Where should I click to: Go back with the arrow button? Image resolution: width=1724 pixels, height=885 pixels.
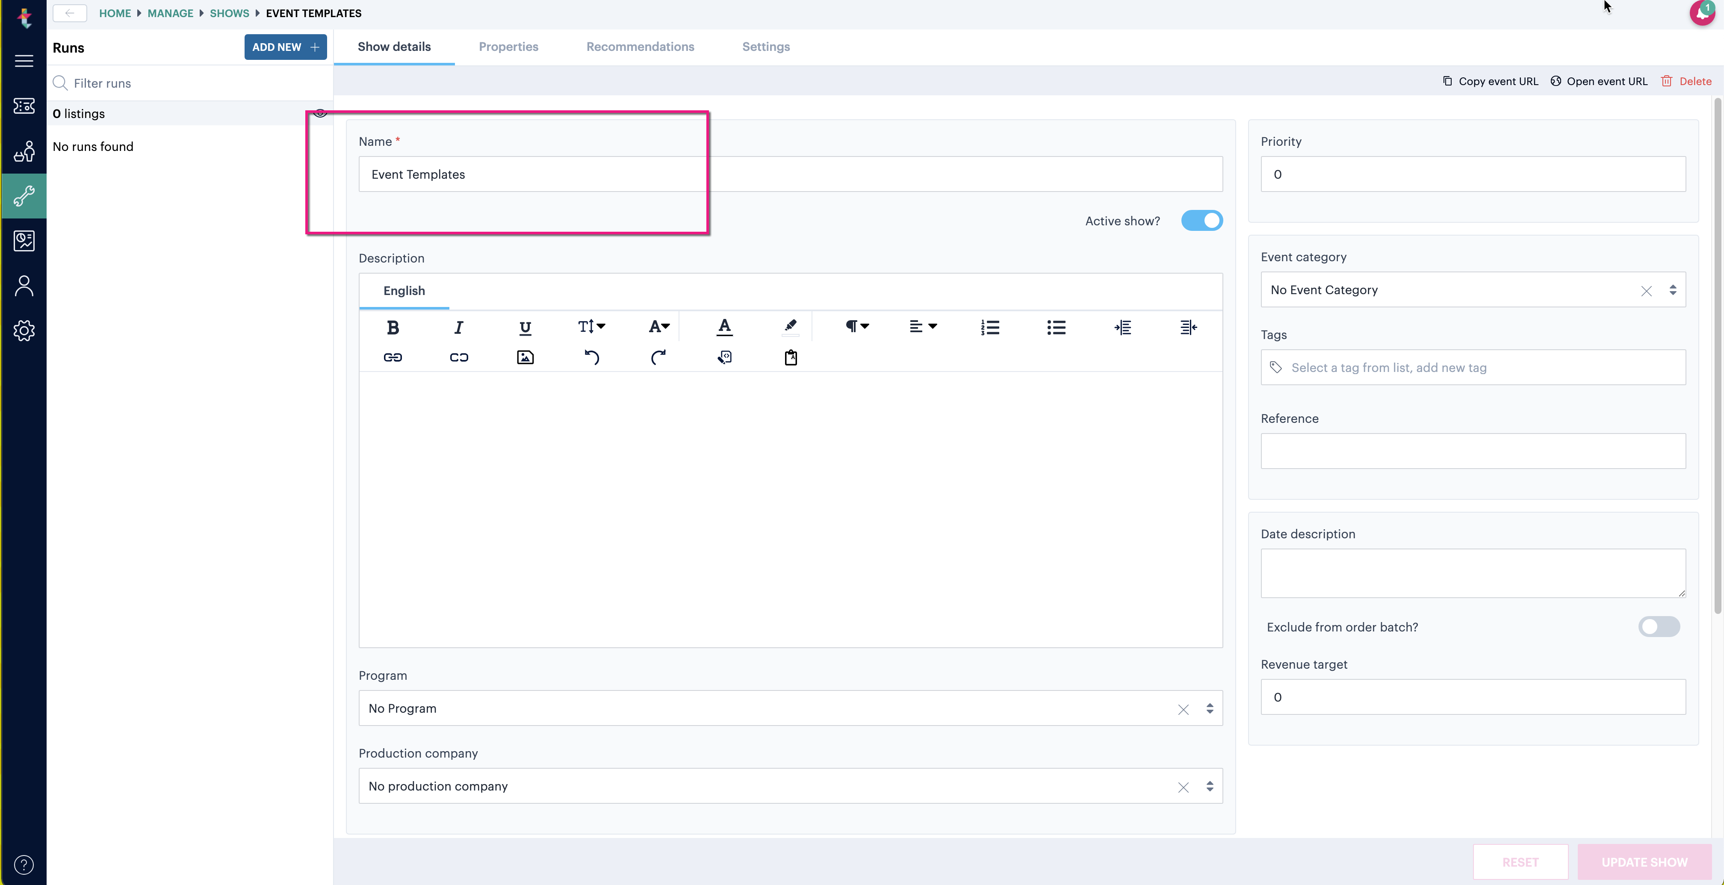coord(70,13)
